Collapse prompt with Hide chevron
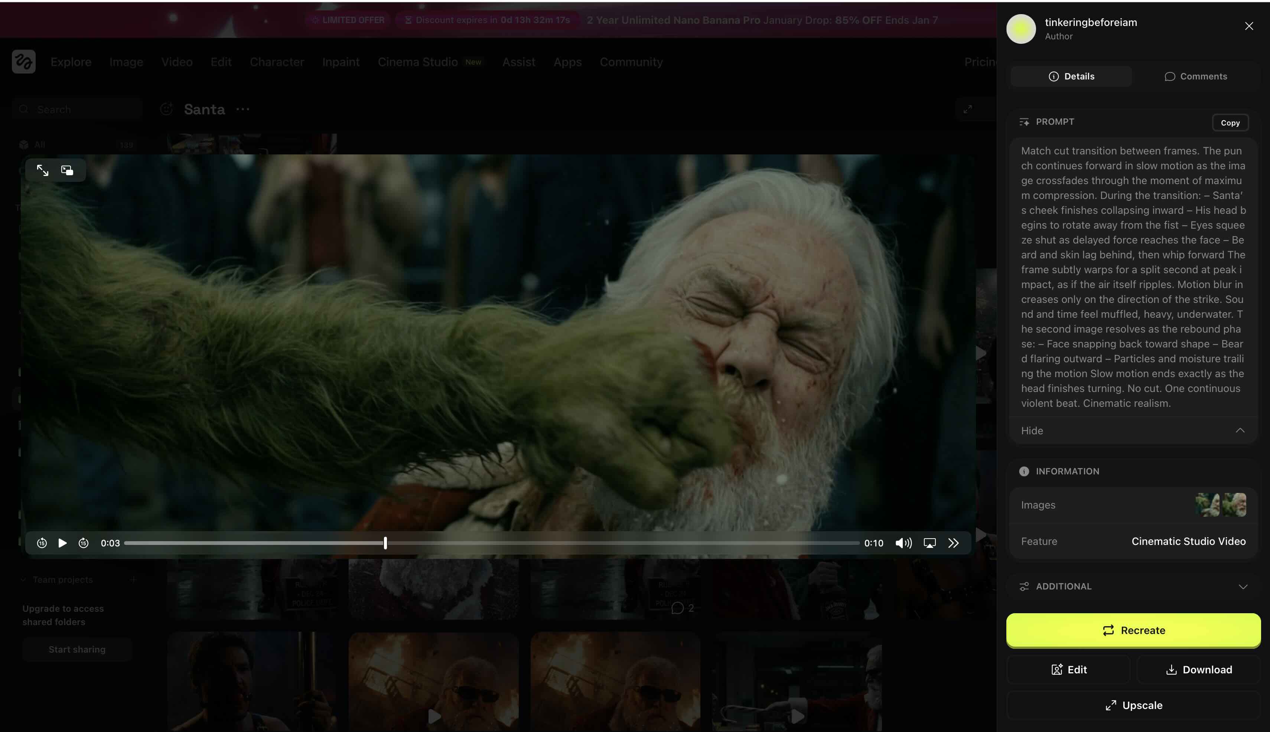The width and height of the screenshot is (1270, 732). (1240, 430)
